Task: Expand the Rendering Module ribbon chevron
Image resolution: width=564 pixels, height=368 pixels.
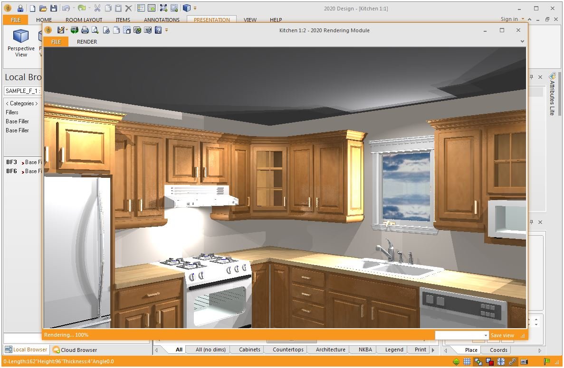Action: (x=522, y=41)
